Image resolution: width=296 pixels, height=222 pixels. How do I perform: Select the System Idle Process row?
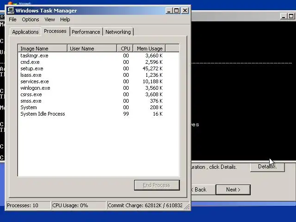pyautogui.click(x=99, y=114)
